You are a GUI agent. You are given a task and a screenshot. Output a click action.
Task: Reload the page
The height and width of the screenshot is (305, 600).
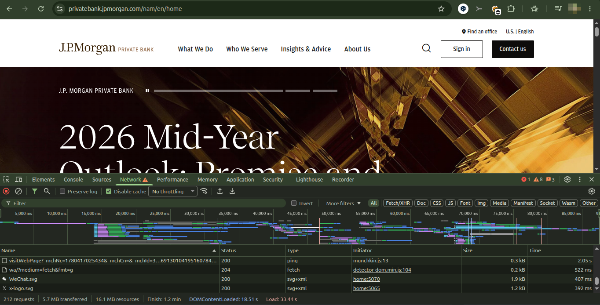point(41,9)
